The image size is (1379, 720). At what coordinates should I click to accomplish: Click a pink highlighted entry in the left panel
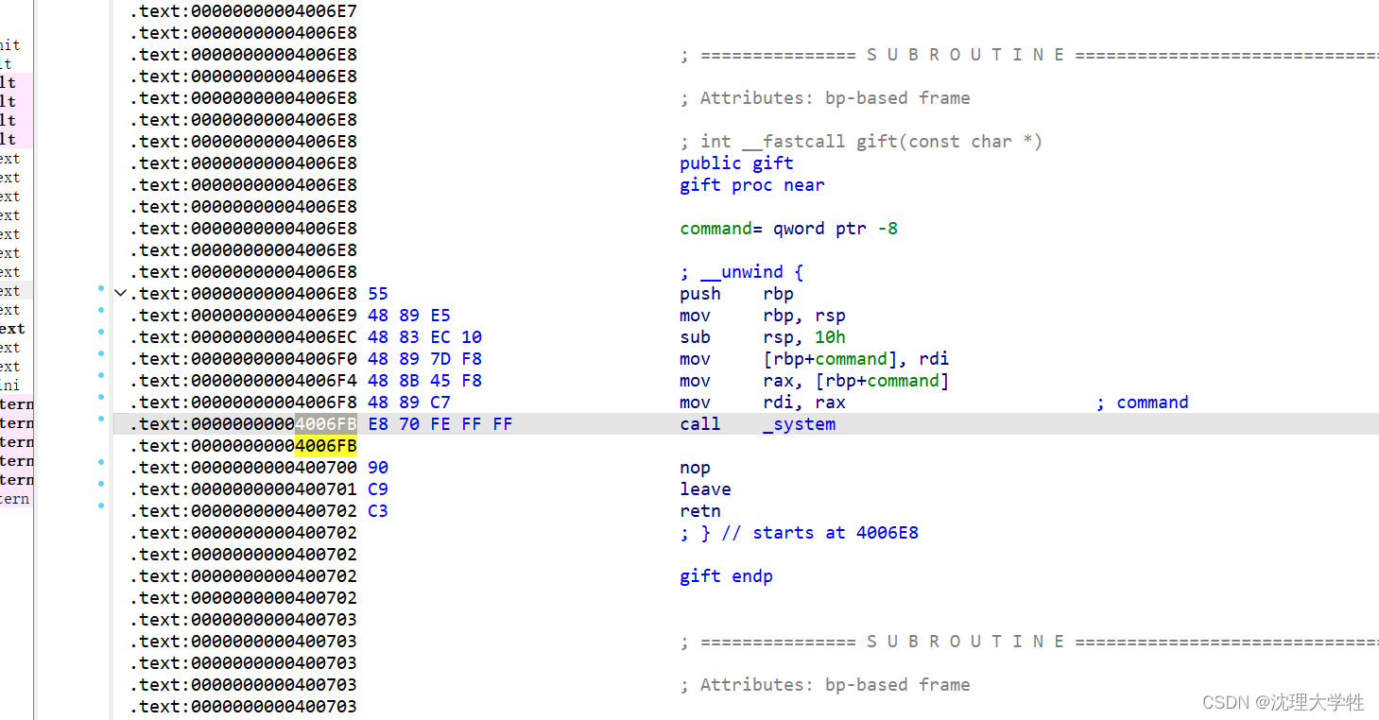click(14, 101)
